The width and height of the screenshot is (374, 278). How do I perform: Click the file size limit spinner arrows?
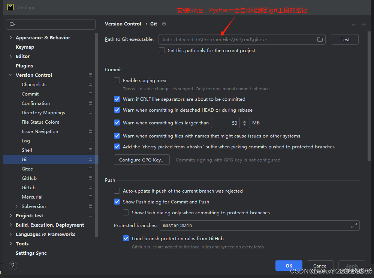(x=244, y=123)
